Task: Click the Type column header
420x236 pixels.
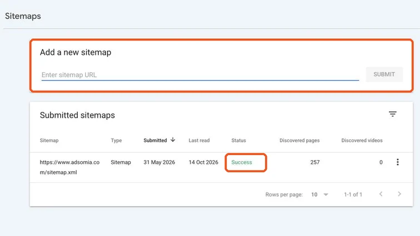Action: (116, 140)
